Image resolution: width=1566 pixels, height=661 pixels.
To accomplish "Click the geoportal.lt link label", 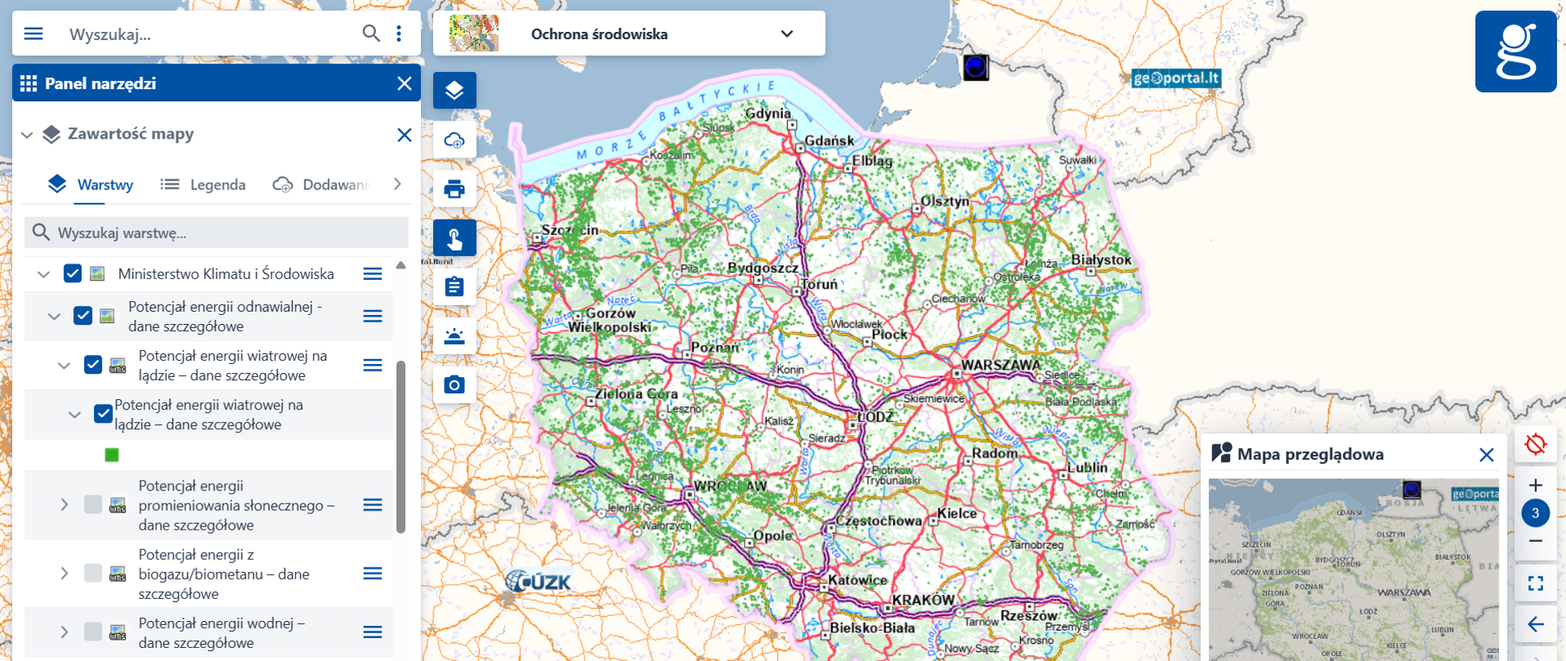I will click(x=1176, y=78).
